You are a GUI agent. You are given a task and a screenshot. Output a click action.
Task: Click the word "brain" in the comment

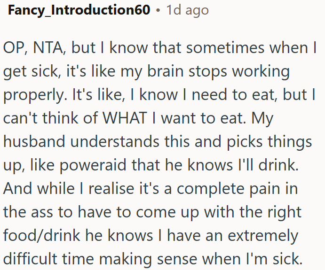coord(165,71)
